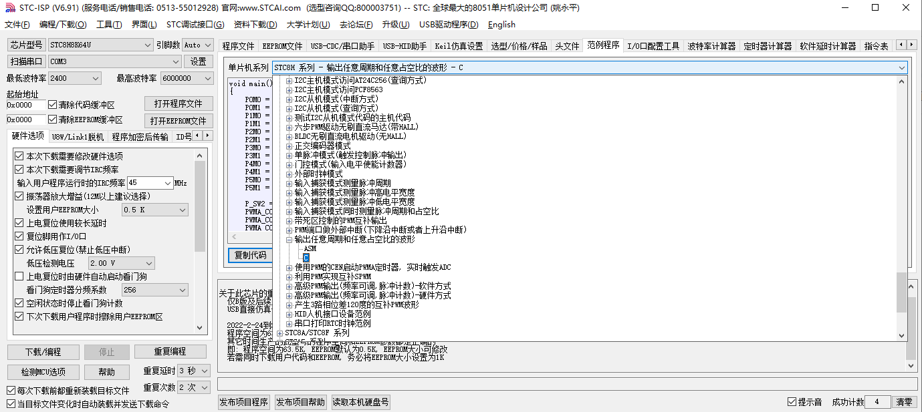This screenshot has width=922, height=412.
Task: Expand the 正交编码器模式 tree node
Action: click(290, 146)
